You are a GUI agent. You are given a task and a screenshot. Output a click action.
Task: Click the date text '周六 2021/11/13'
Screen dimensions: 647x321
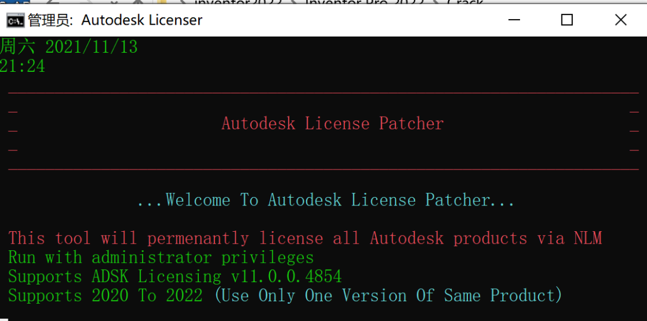68,47
